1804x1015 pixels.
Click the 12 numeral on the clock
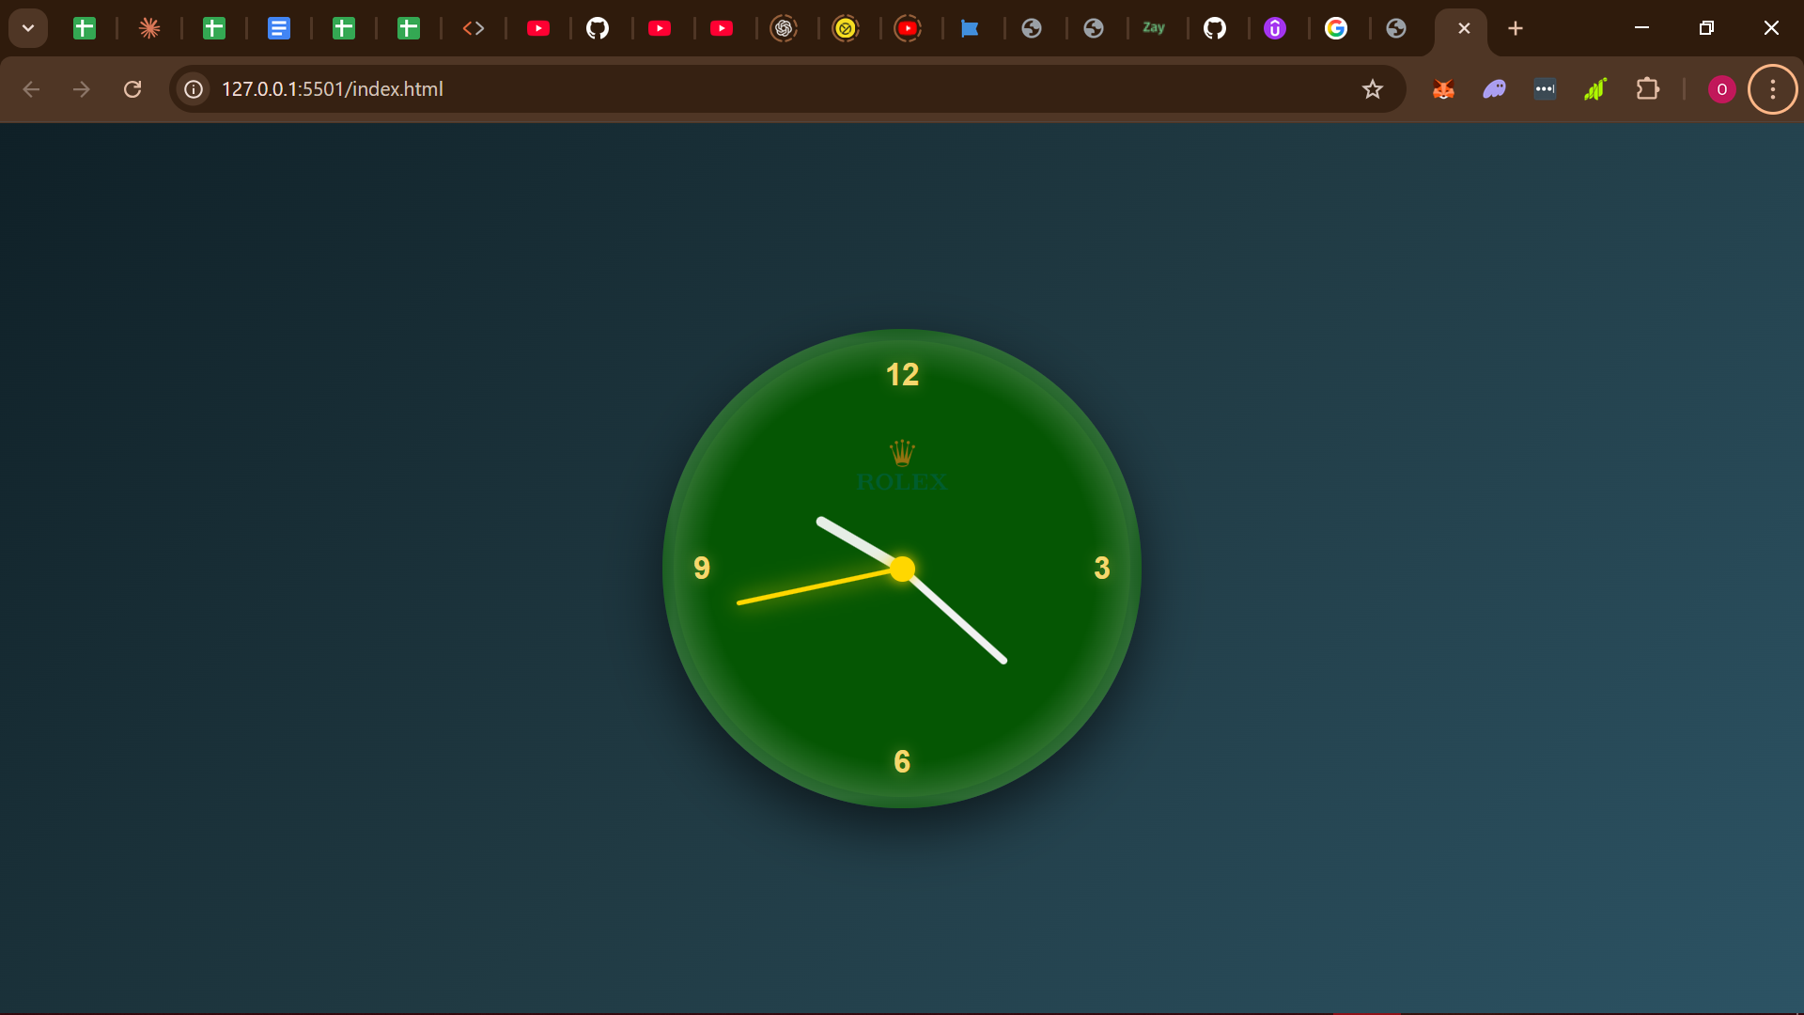pos(902,375)
